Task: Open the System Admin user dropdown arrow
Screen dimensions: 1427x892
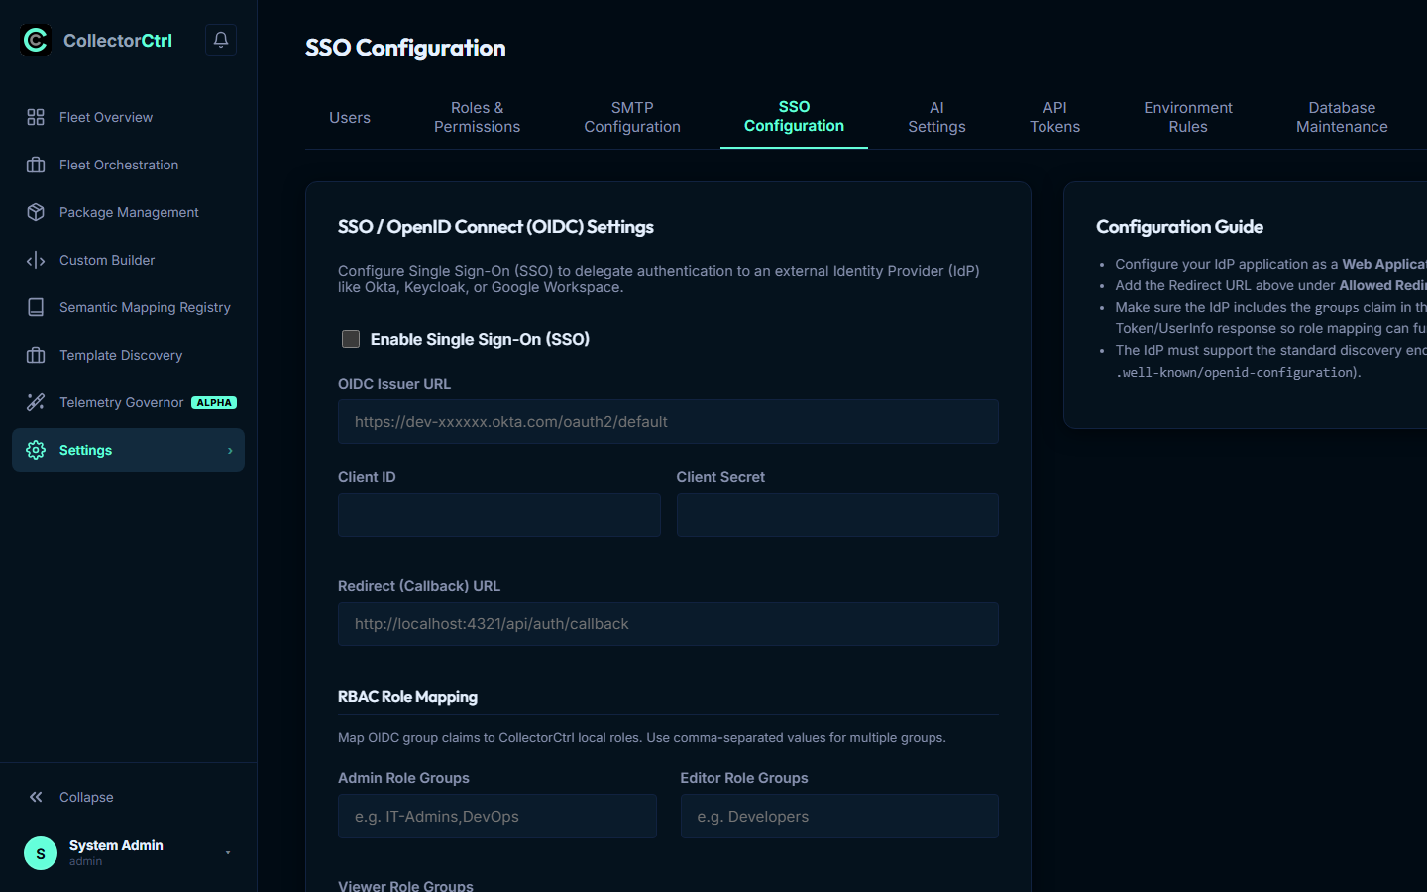Action: 228,853
